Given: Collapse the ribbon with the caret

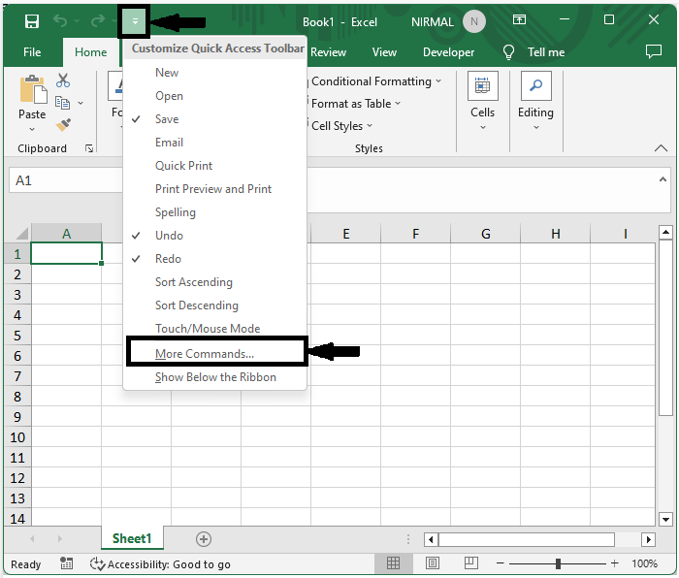Looking at the screenshot, I should 661,148.
